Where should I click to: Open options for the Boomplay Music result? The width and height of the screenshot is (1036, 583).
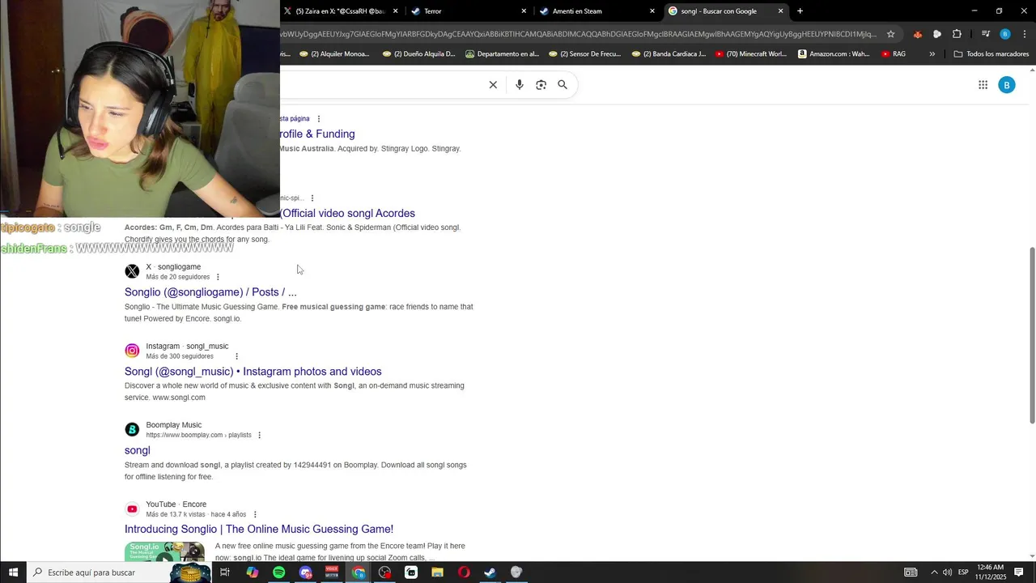tap(259, 436)
